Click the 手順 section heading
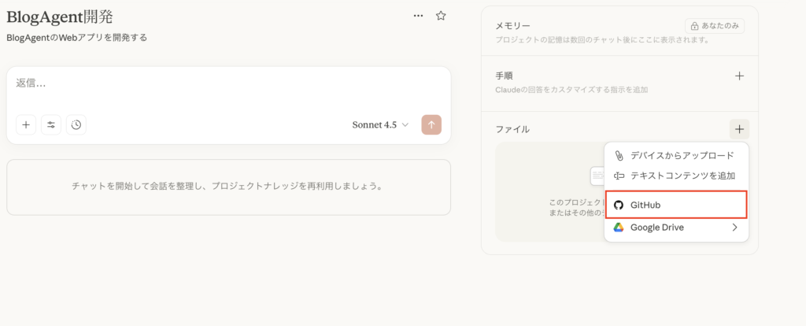806x326 pixels. (x=505, y=76)
